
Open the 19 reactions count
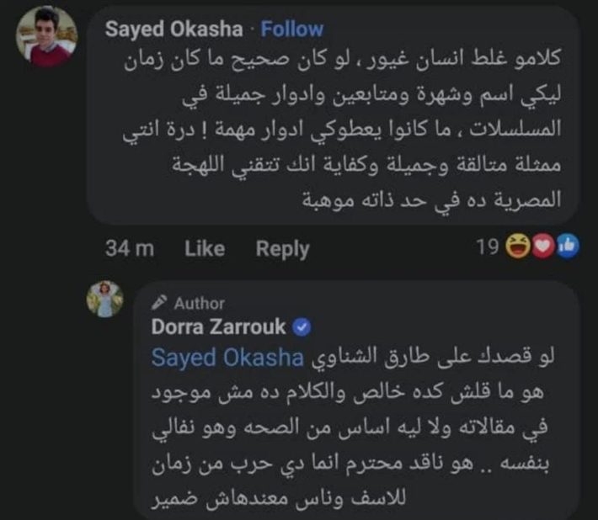pyautogui.click(x=488, y=247)
